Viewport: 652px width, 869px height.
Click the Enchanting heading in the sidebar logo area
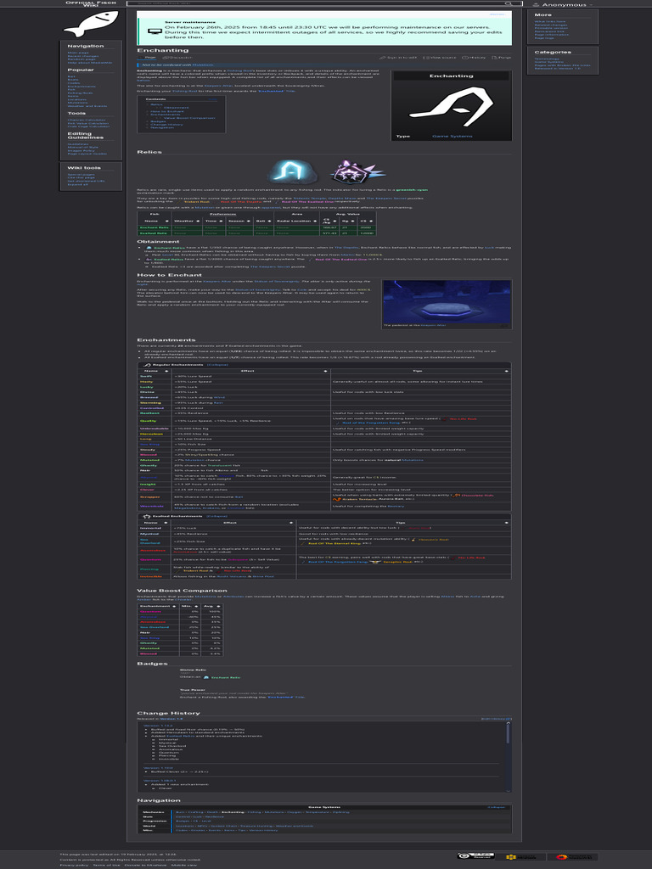451,76
